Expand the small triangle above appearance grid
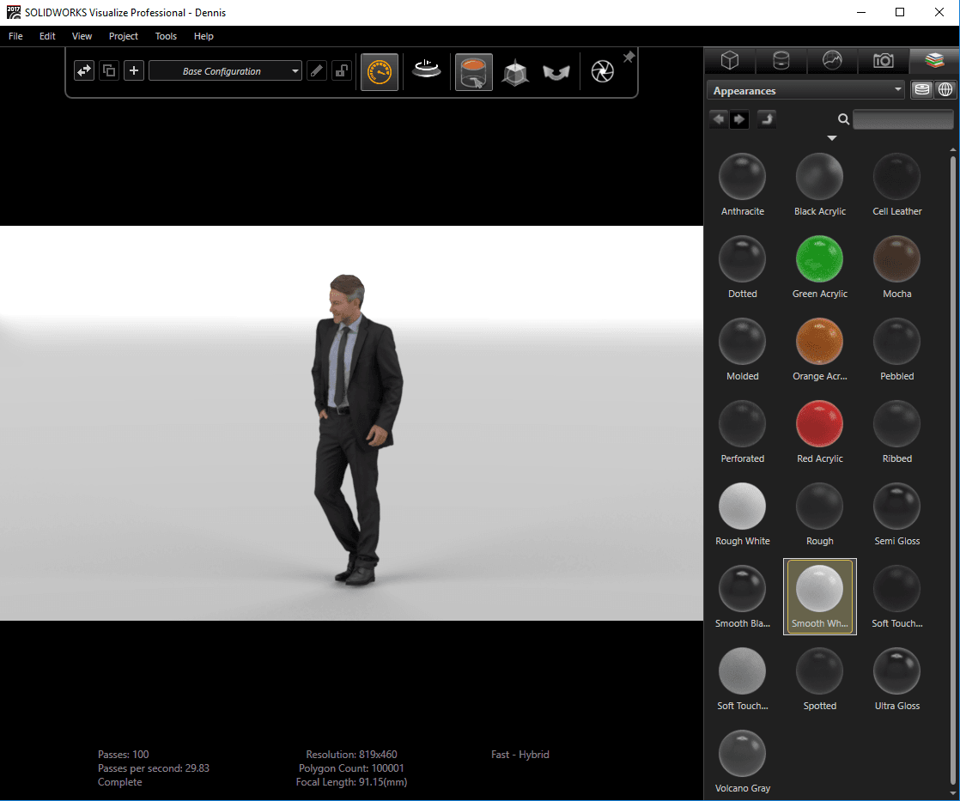The image size is (960, 801). (831, 138)
